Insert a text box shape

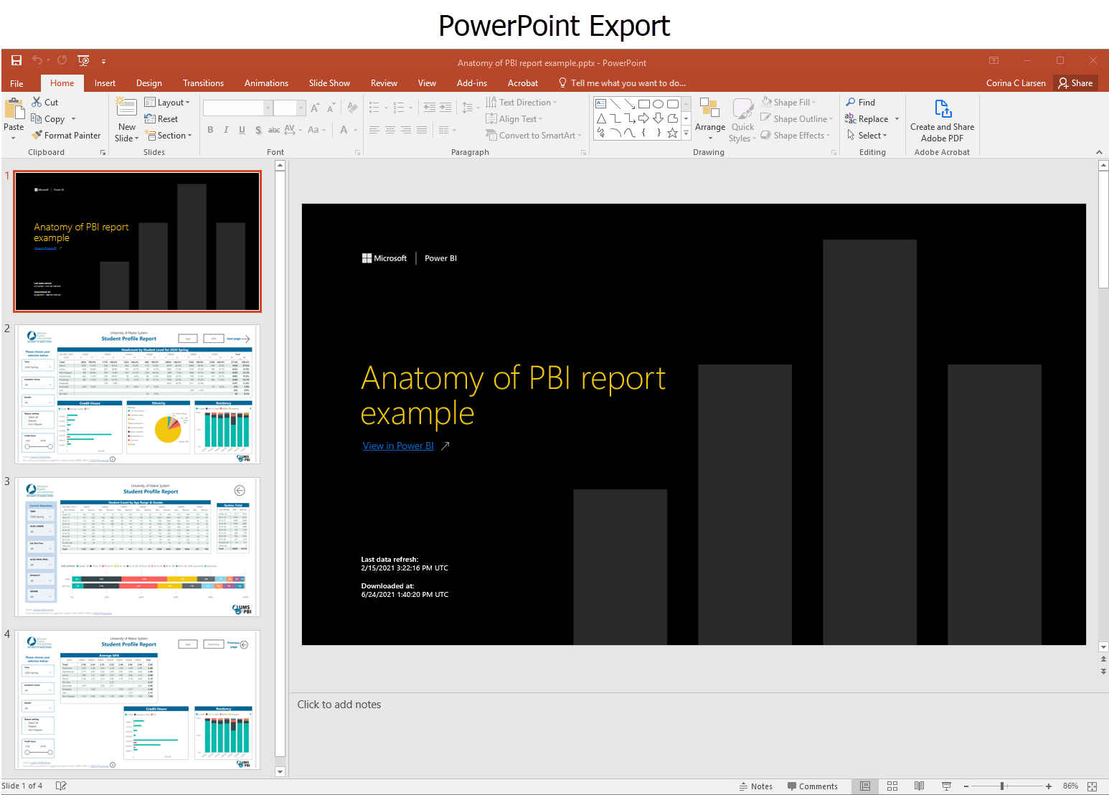[601, 103]
